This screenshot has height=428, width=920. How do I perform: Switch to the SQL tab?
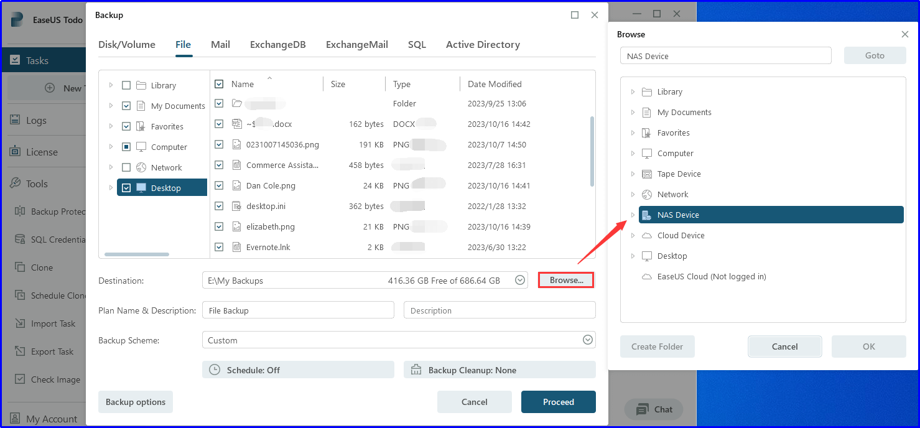tap(417, 45)
